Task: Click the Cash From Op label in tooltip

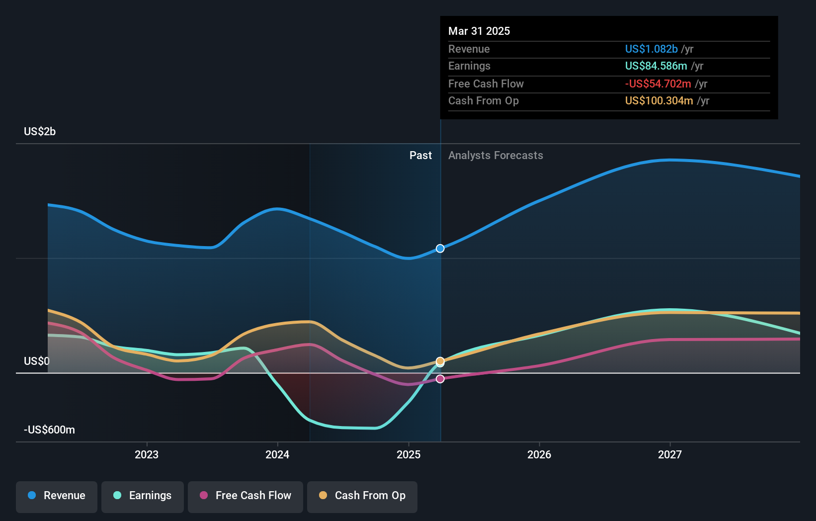Action: coord(484,101)
